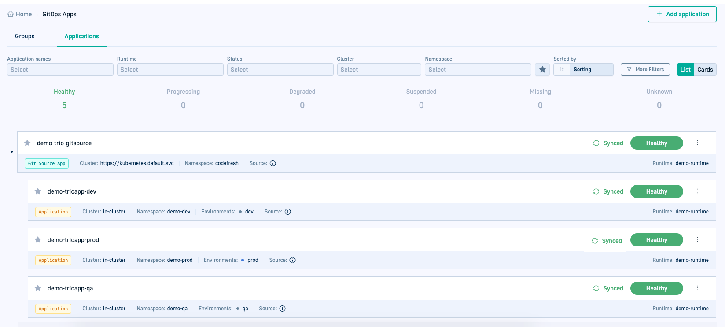Open kebab menu for demo-trio-gitsource

tap(698, 143)
